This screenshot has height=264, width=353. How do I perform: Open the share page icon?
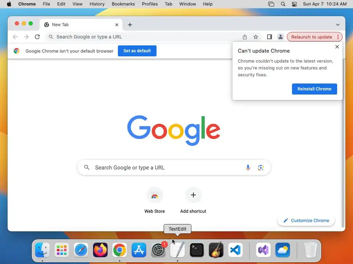(x=245, y=37)
